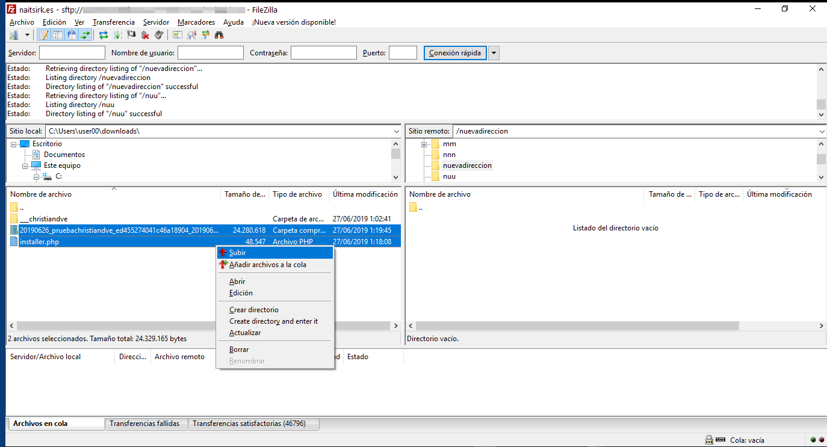
Task: Toggle local directory tree display
Action: (58, 35)
